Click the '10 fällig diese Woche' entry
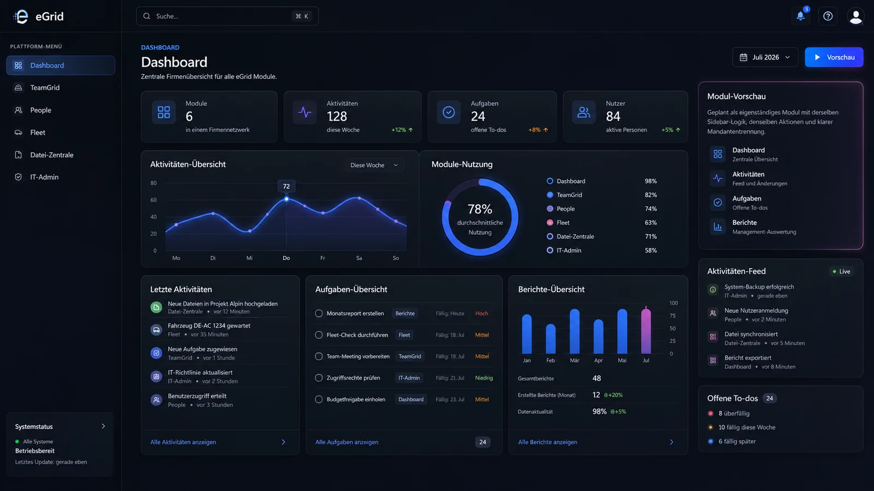 (742, 428)
